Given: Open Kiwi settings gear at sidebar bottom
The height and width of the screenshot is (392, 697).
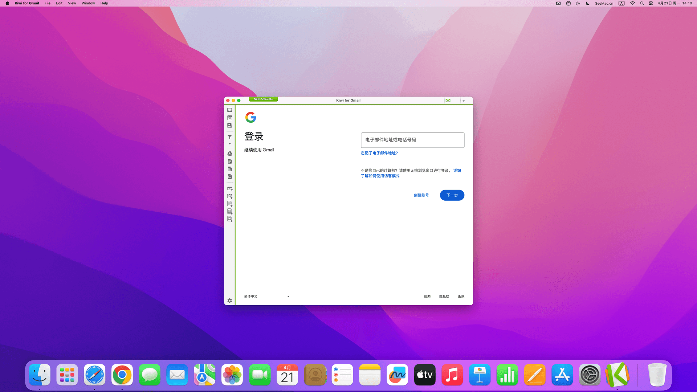Looking at the screenshot, I should click(x=229, y=301).
